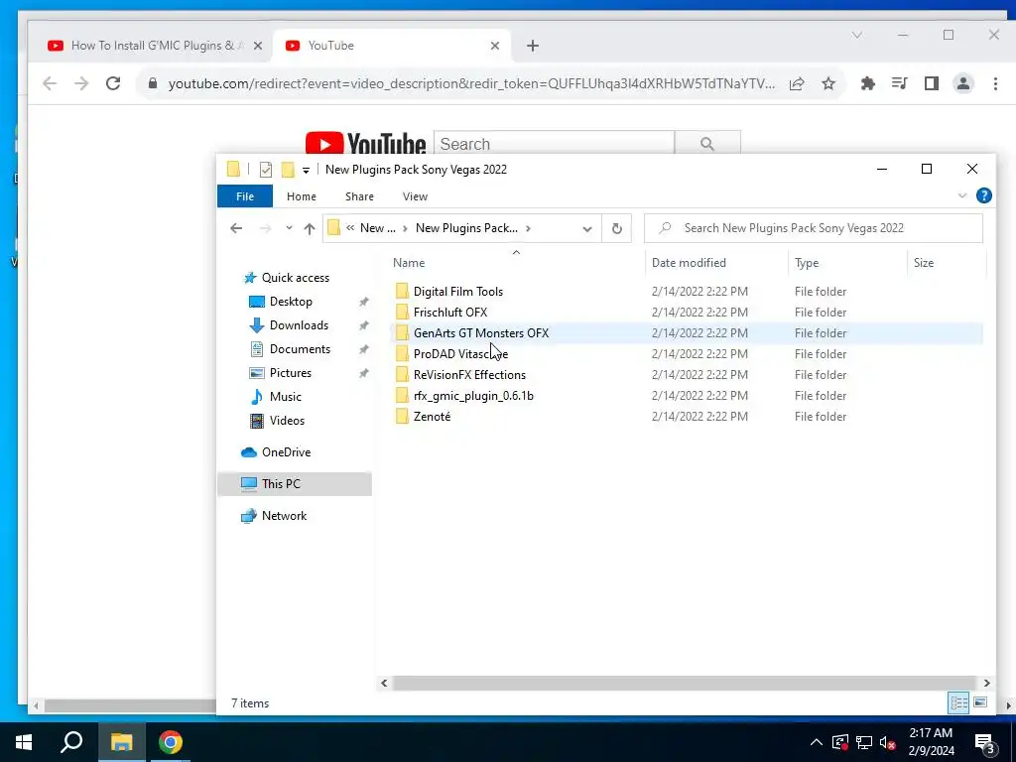Open address bar previous locations dropdown

(587, 229)
